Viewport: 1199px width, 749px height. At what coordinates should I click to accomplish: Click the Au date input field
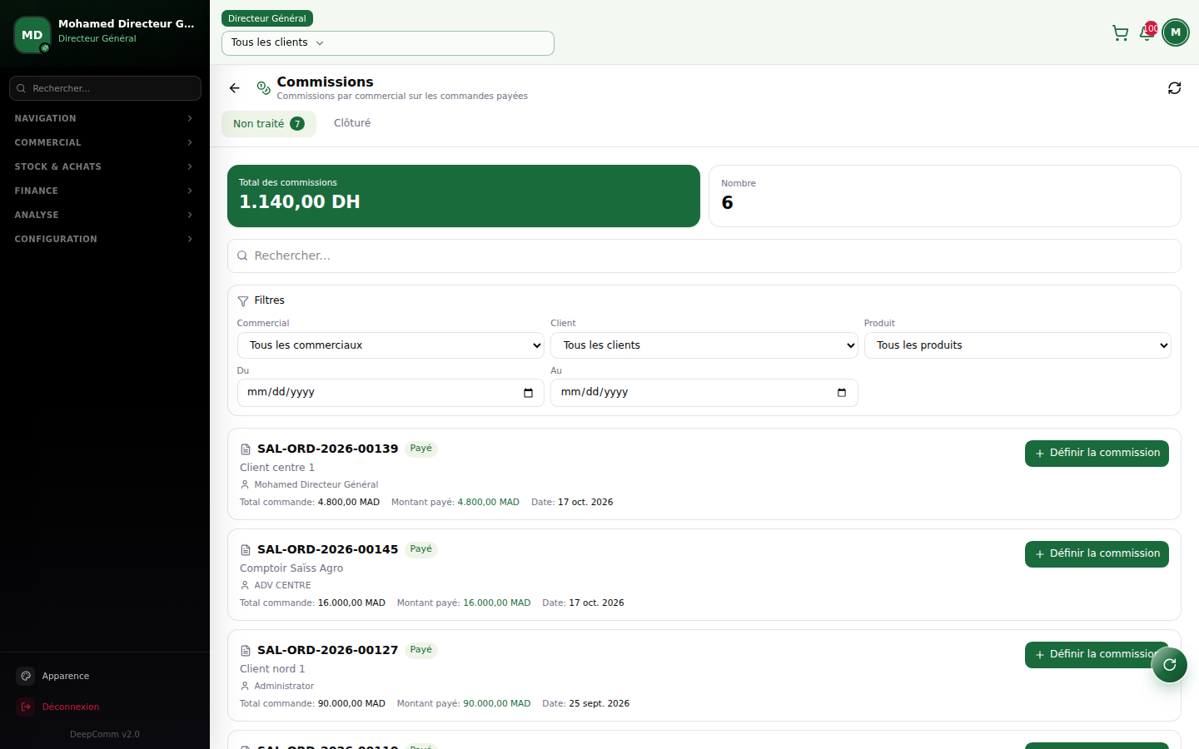coord(704,393)
